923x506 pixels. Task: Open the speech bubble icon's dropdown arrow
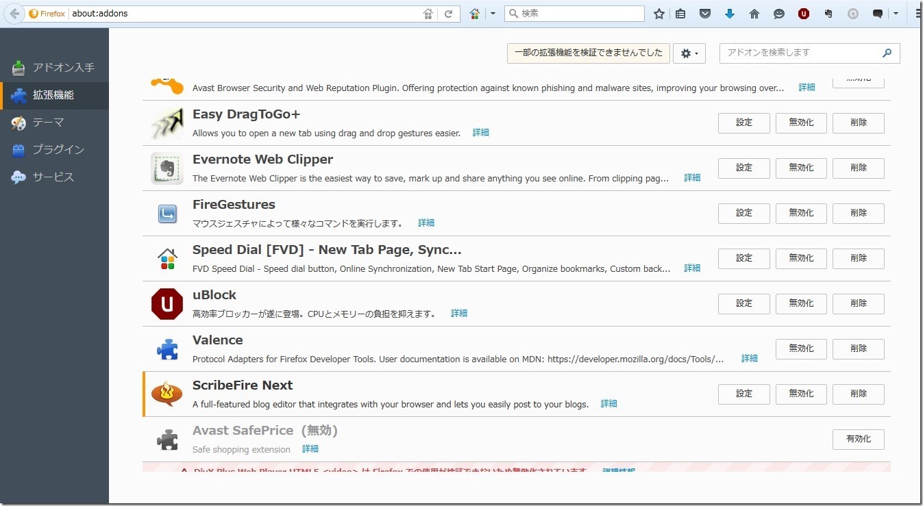pos(895,14)
